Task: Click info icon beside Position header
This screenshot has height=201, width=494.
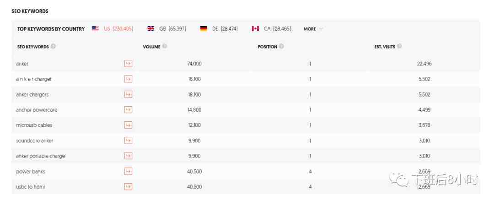Action: (281, 46)
